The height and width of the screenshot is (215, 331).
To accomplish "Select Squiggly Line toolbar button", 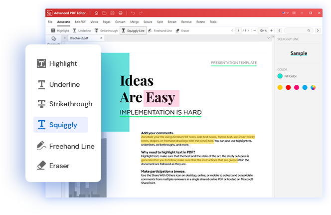I will coord(133,30).
